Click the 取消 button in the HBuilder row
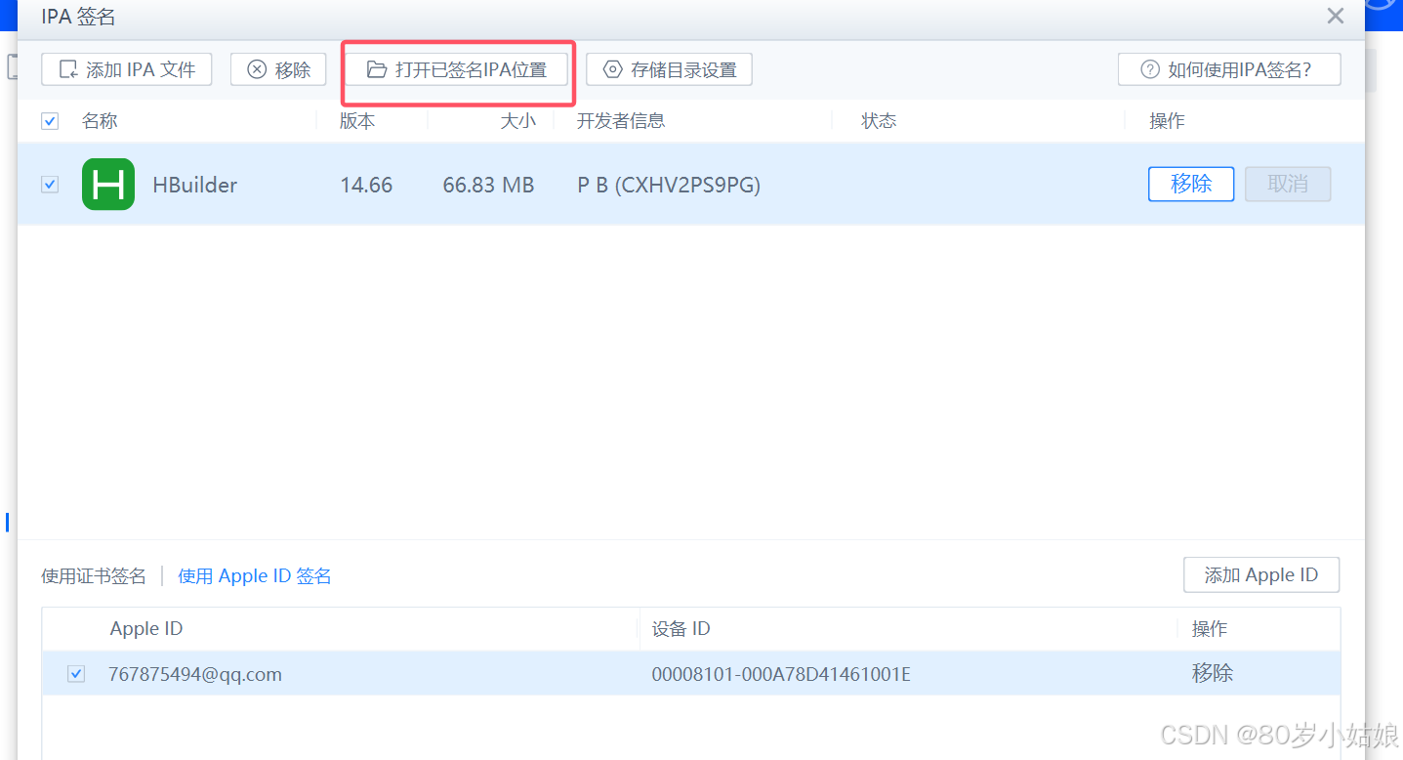The height and width of the screenshot is (760, 1403). click(1287, 184)
